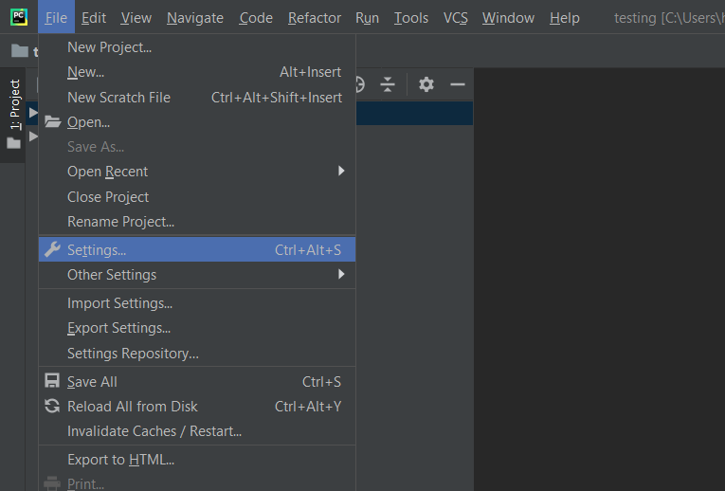725x491 pixels.
Task: Choose Invalidate Caches / Restart
Action: [154, 431]
